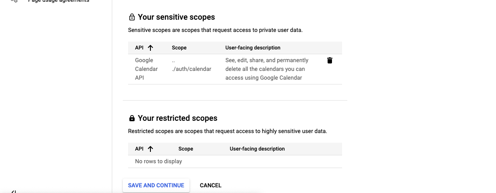Collapse the sidebar using the bottom-left chevron icon

point(14,191)
